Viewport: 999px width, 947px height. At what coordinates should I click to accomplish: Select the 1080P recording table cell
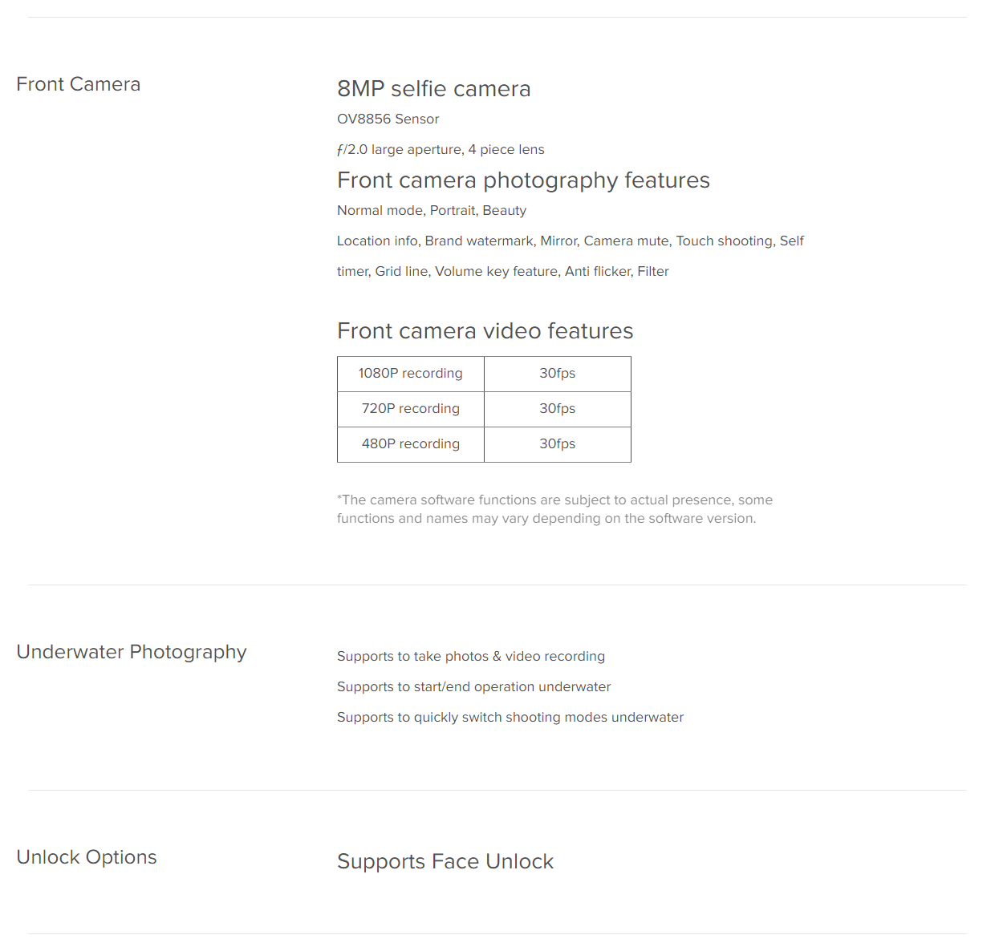pos(411,374)
